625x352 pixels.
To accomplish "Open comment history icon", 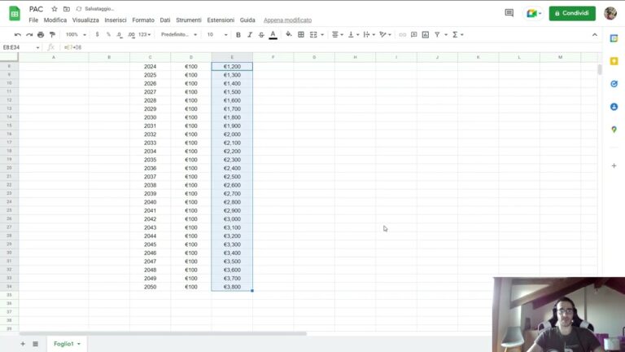I will [x=509, y=13].
